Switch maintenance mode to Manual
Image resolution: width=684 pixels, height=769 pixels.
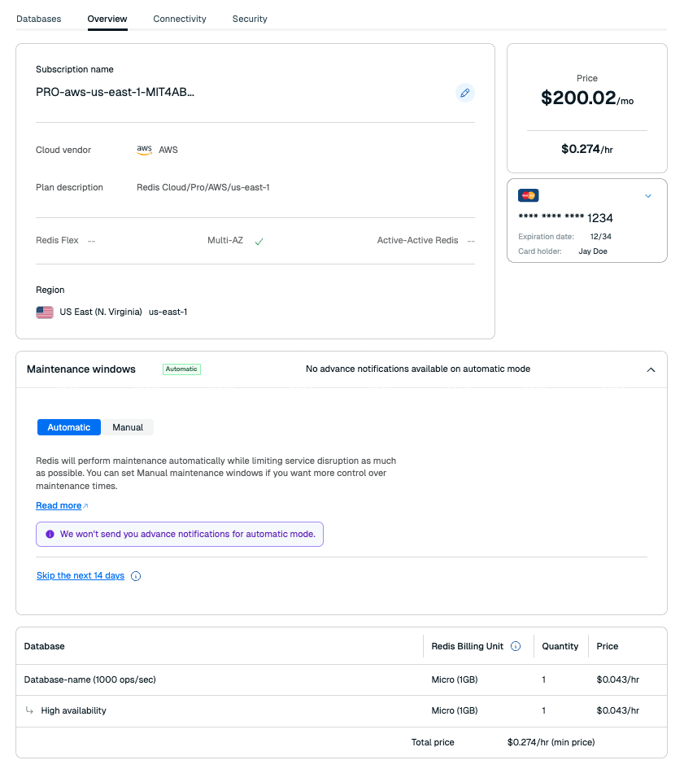[x=128, y=427]
